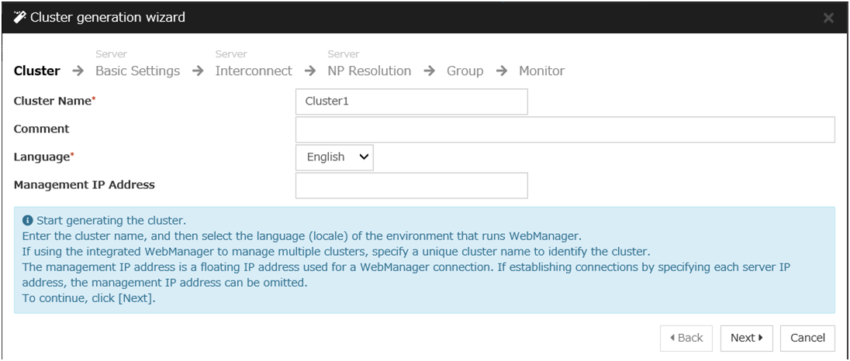Screen dimensions: 850x361
Task: Select the Cluster wizard step
Action: [36, 71]
